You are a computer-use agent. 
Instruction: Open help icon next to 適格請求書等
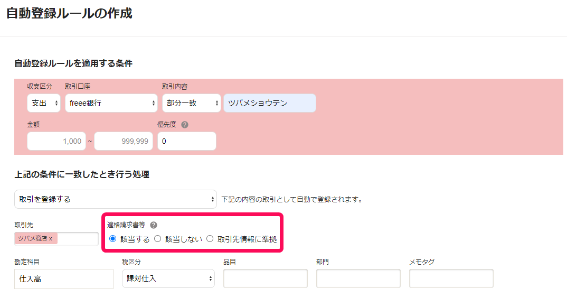[x=154, y=225]
